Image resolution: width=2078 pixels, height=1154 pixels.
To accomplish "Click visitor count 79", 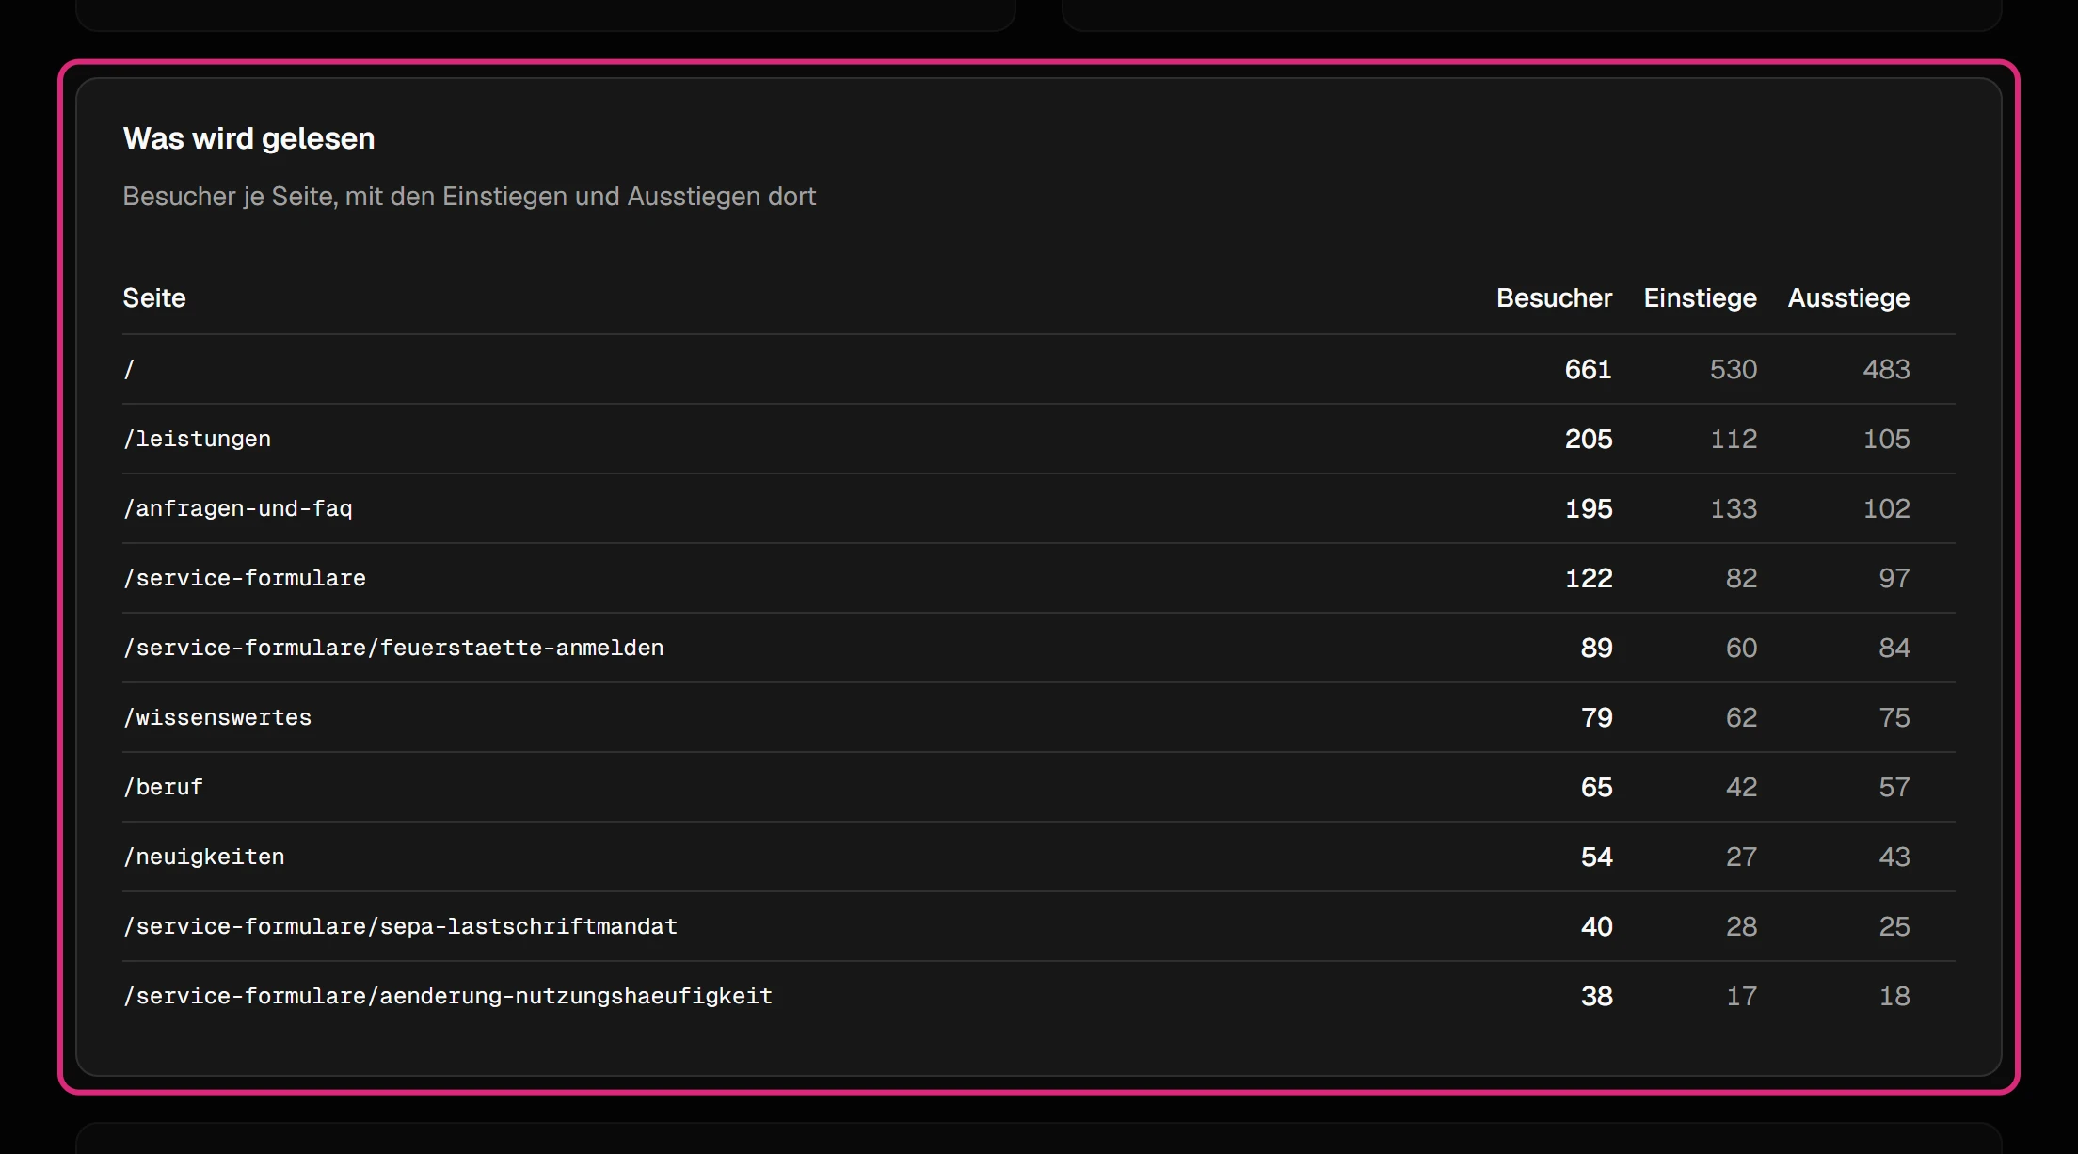I will [x=1596, y=717].
